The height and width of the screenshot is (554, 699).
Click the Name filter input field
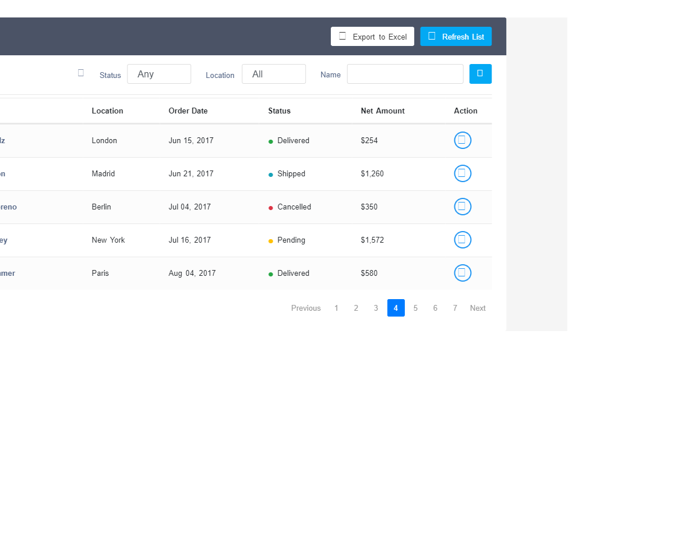coord(405,74)
